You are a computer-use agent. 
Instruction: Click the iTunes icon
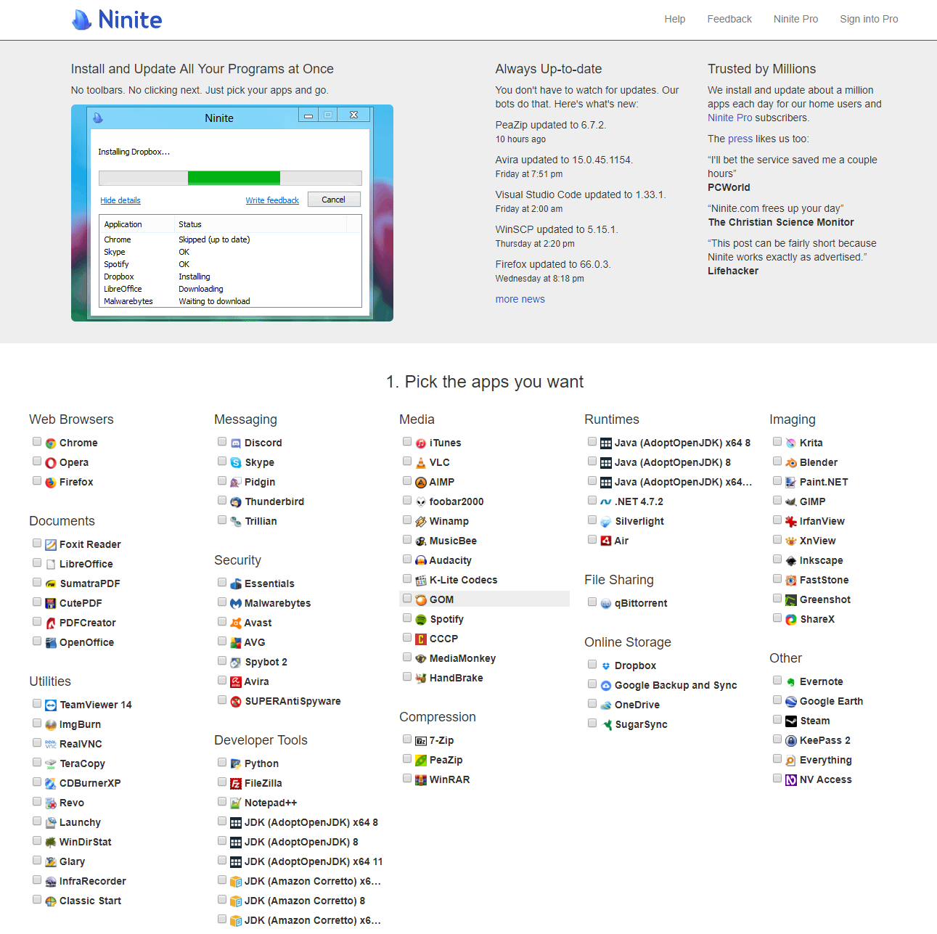pos(421,443)
